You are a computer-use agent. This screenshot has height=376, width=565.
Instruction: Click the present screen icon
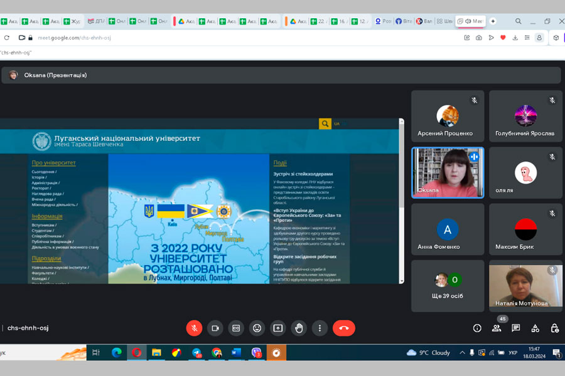(278, 328)
